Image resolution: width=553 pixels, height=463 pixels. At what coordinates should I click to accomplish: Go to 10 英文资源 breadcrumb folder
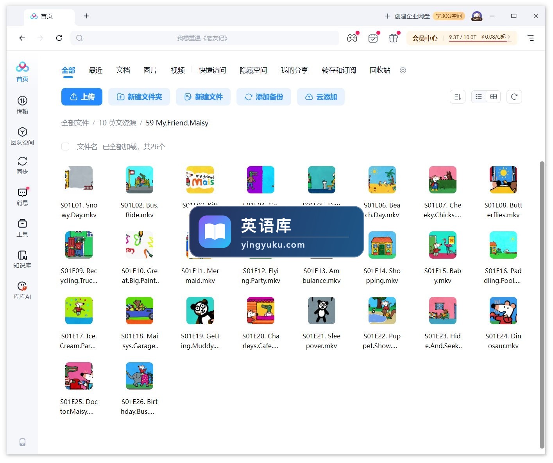point(117,123)
